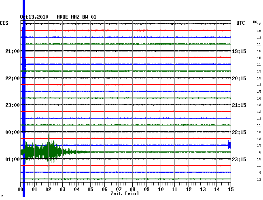Click the 20:15 UTC time label
The height and width of the screenshot is (200, 263).
pyautogui.click(x=239, y=79)
